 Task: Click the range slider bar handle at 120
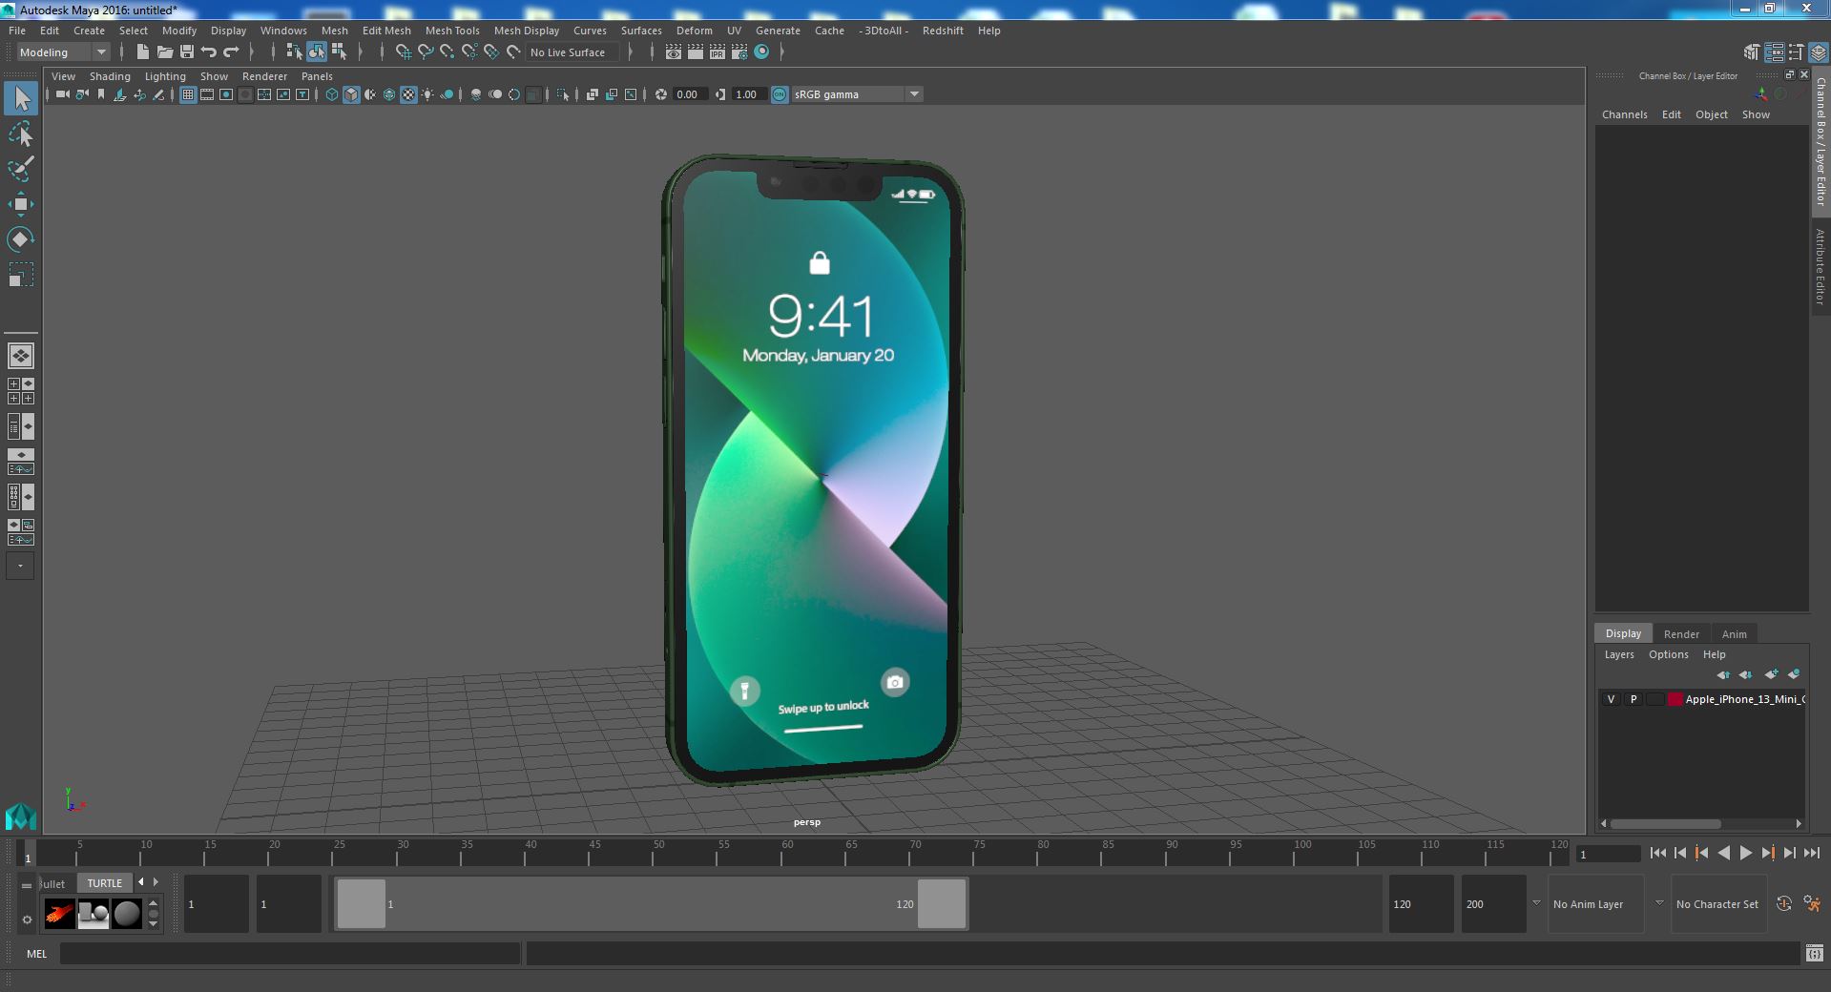(941, 903)
